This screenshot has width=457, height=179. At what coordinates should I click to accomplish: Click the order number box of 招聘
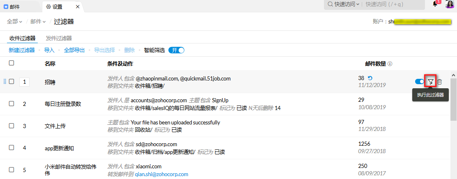tap(25, 82)
